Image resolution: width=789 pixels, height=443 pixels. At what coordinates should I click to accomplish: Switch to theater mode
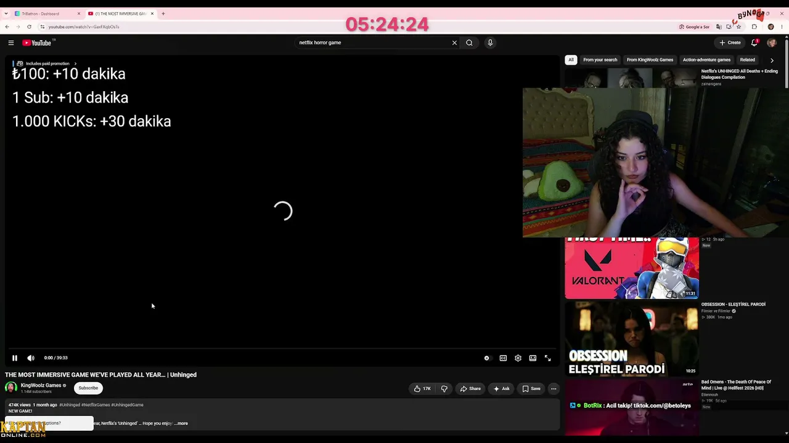coord(533,358)
